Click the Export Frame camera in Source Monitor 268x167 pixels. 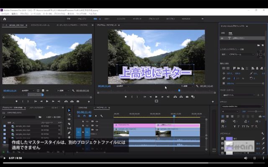[78, 101]
